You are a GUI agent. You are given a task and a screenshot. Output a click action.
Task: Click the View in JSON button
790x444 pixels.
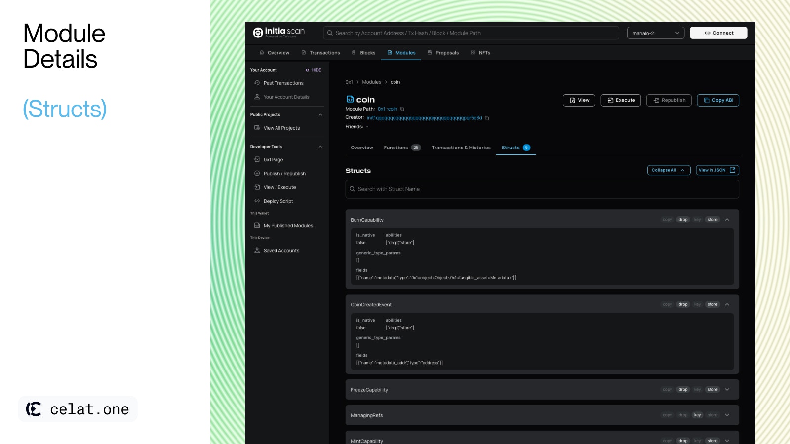click(717, 170)
